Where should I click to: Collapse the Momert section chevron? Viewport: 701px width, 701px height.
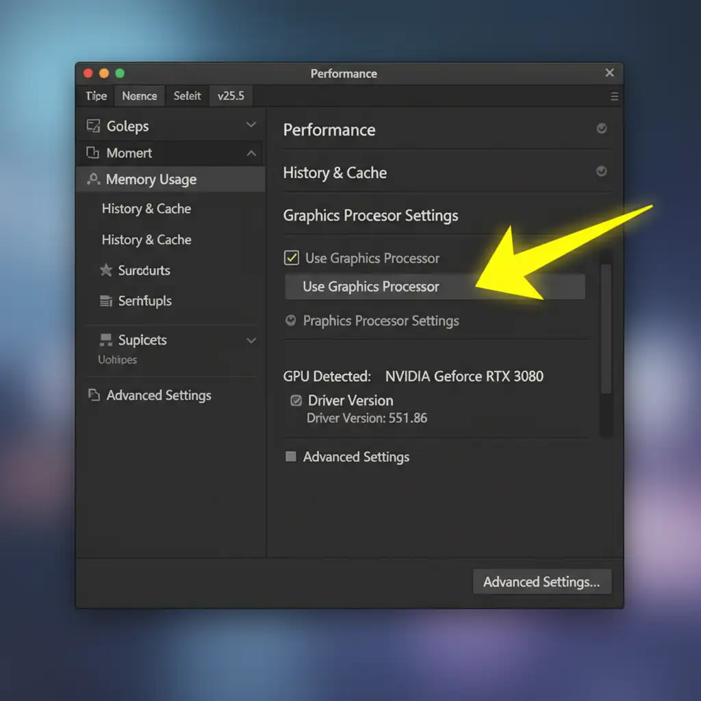(x=251, y=153)
